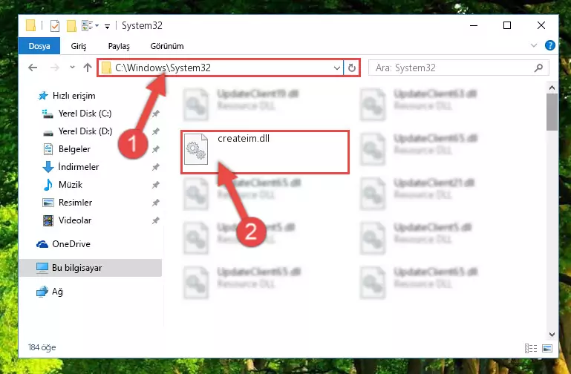Click the scrollbar up arrow
The image size is (571, 374).
click(x=552, y=88)
